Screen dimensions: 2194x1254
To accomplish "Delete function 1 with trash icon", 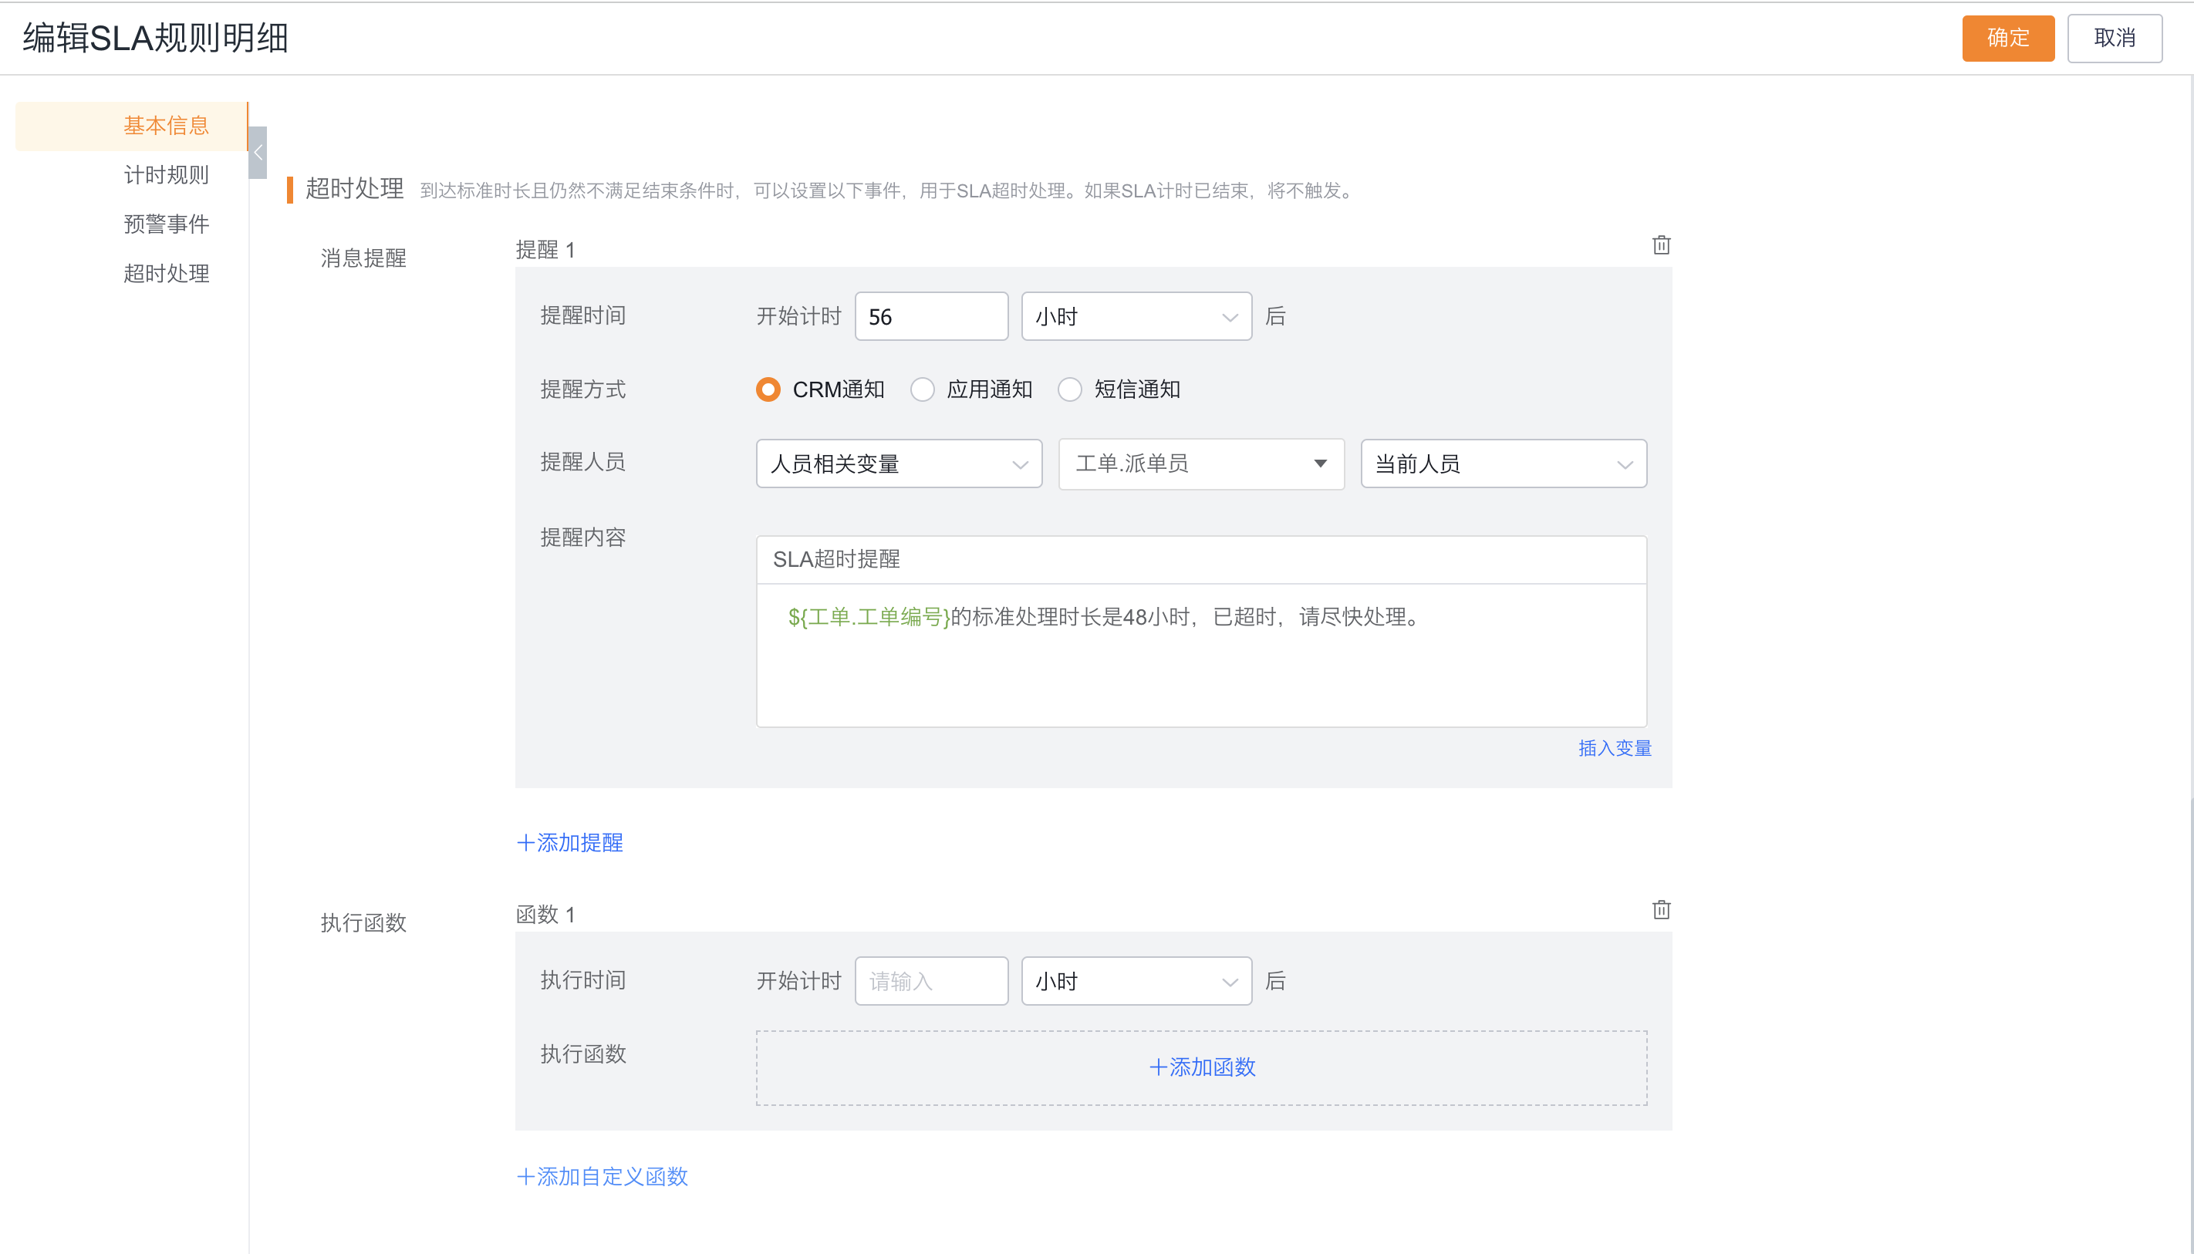I will click(x=1661, y=910).
